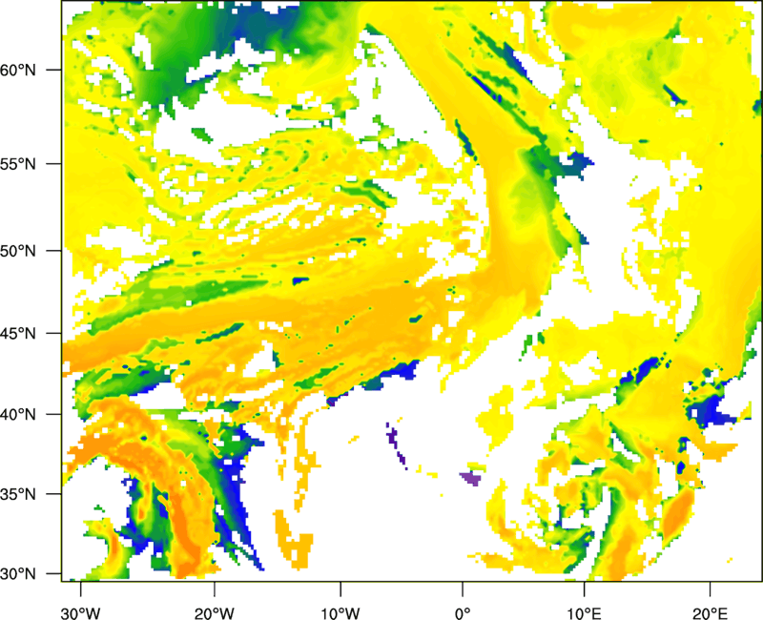Click the 55°N latitude label
This screenshot has height=620, width=763.
pyautogui.click(x=18, y=163)
